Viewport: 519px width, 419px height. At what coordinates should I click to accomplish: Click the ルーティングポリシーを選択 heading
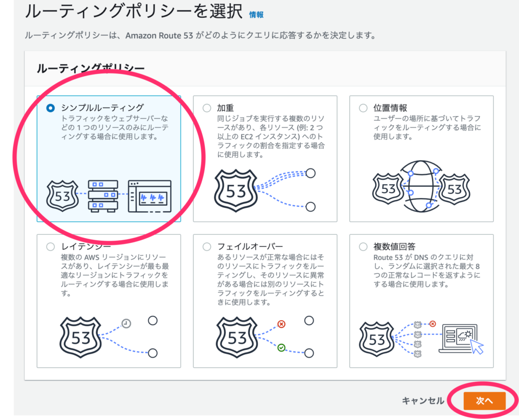pyautogui.click(x=134, y=11)
